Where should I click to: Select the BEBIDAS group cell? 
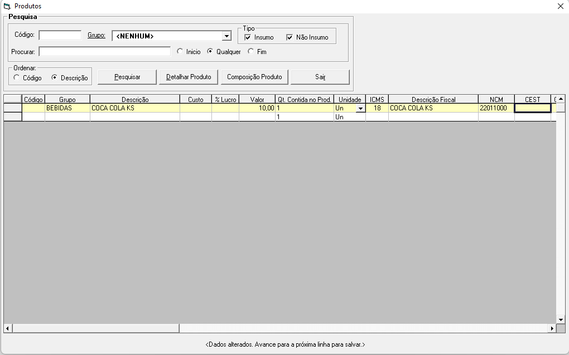(67, 108)
